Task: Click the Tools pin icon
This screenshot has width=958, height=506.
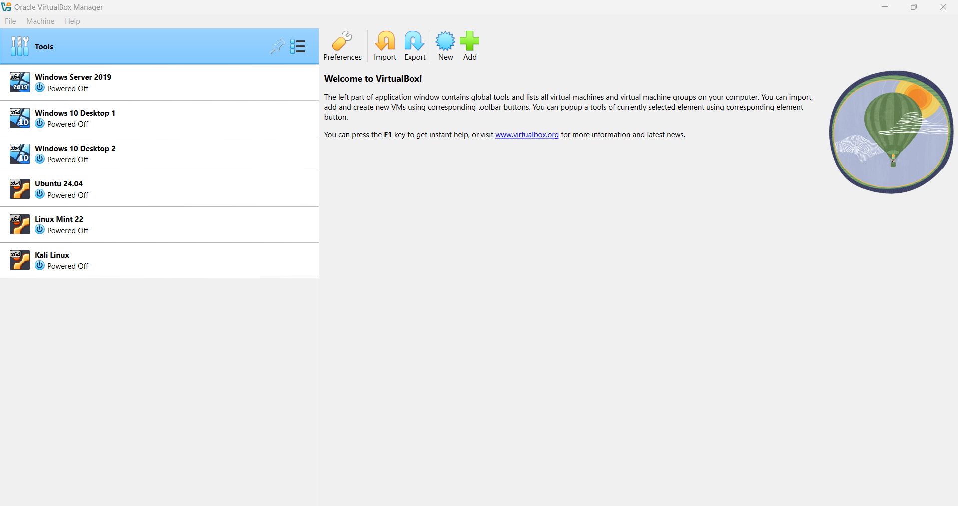Action: tap(277, 46)
